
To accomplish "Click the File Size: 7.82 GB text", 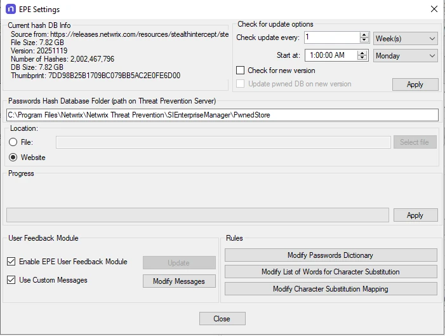I will point(37,43).
